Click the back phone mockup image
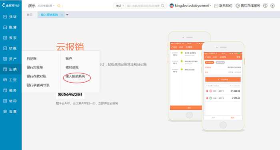 tap(185, 77)
